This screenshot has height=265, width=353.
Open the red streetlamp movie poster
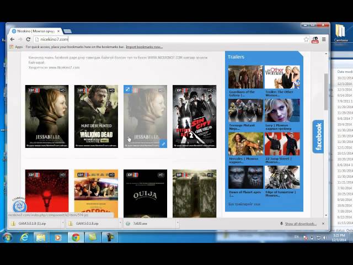coord(47,193)
